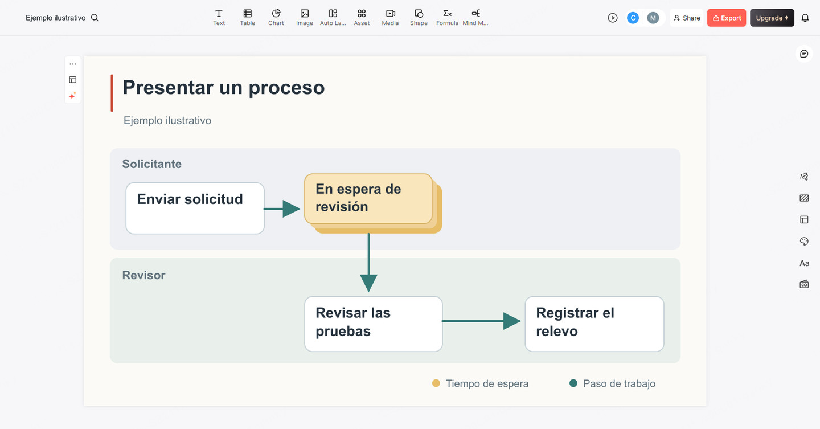Insert Media from the toolbar
The image size is (820, 429).
(x=390, y=17)
